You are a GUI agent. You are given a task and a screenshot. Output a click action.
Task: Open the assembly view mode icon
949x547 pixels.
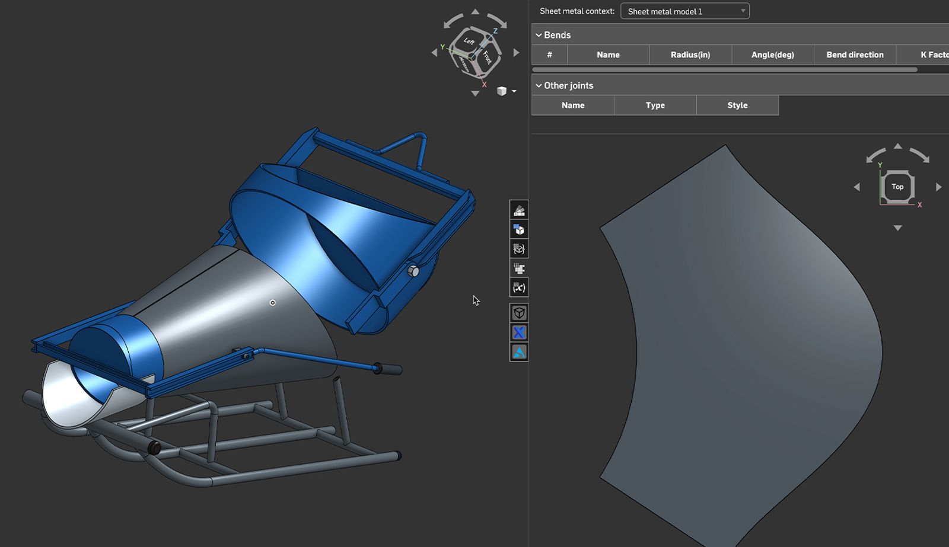click(x=518, y=229)
